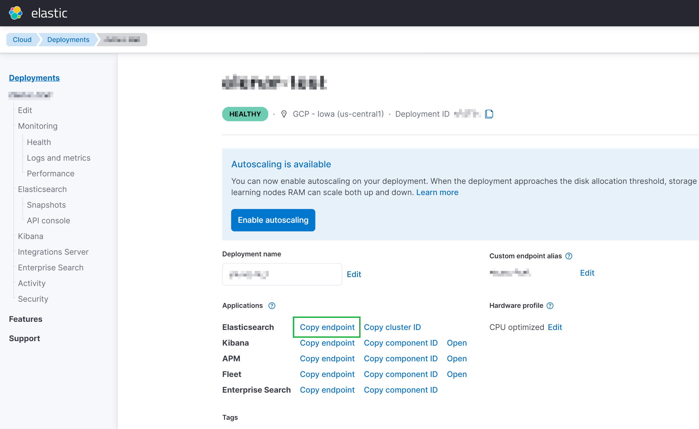699x429 pixels.
Task: Open Kibana application
Action: click(x=457, y=343)
